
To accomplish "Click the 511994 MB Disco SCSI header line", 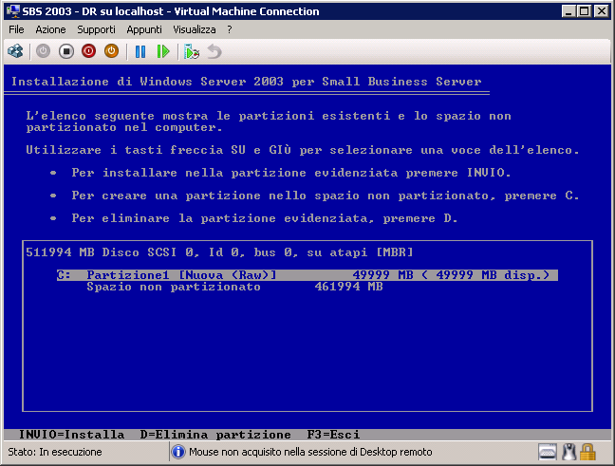I will [x=219, y=252].
